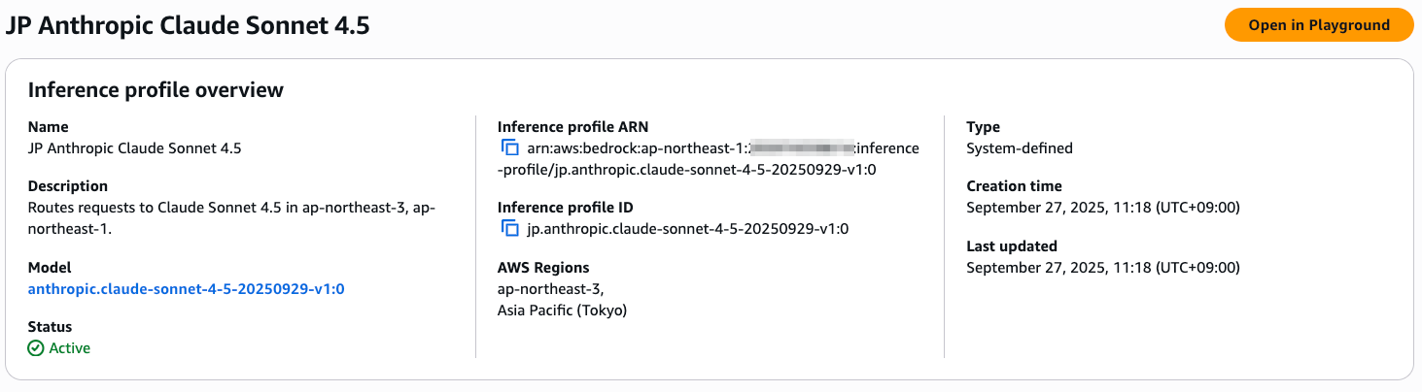Click the System-defined type value
The height and width of the screenshot is (392, 1422).
coord(1020,148)
